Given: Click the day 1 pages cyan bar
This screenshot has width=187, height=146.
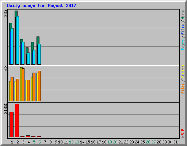Looking at the screenshot, I should (12, 46).
